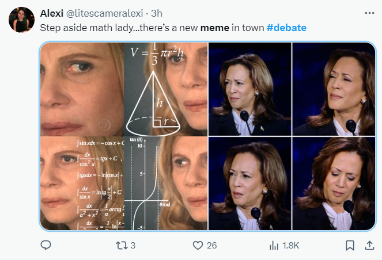Click the display name Alexi
The image size is (382, 260).
coord(51,13)
